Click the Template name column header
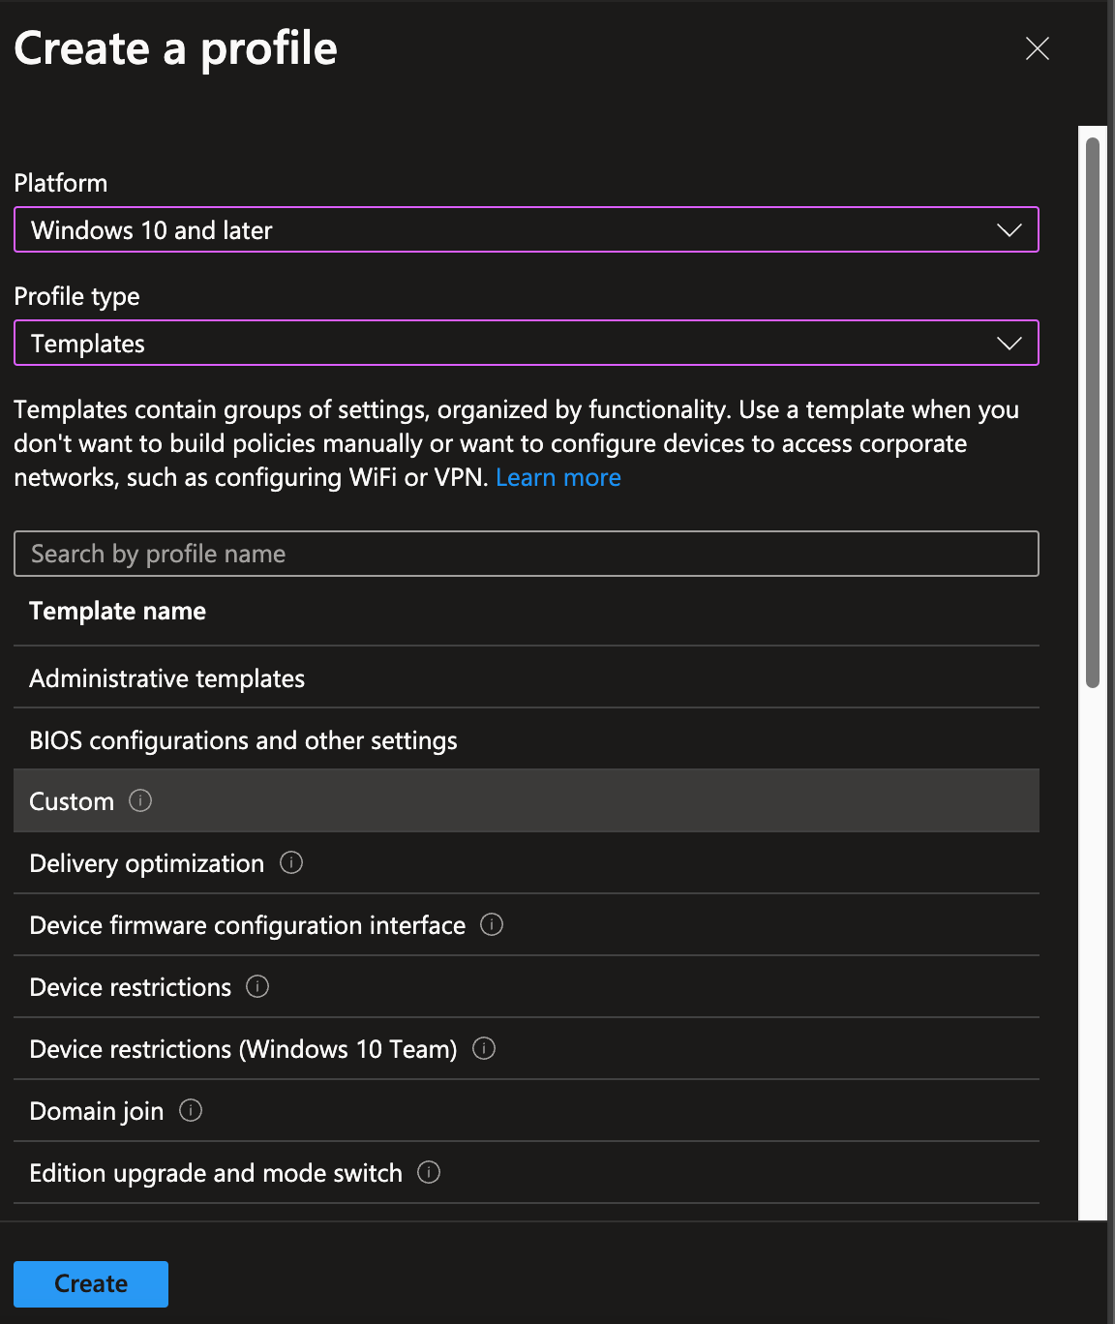Image resolution: width=1115 pixels, height=1324 pixels. point(117,611)
